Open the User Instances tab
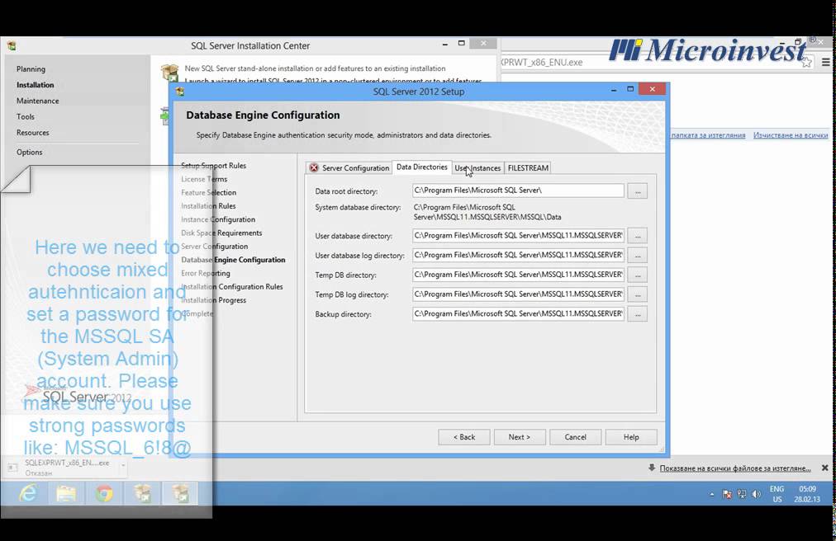Screen dimensions: 836x541 [x=477, y=167]
